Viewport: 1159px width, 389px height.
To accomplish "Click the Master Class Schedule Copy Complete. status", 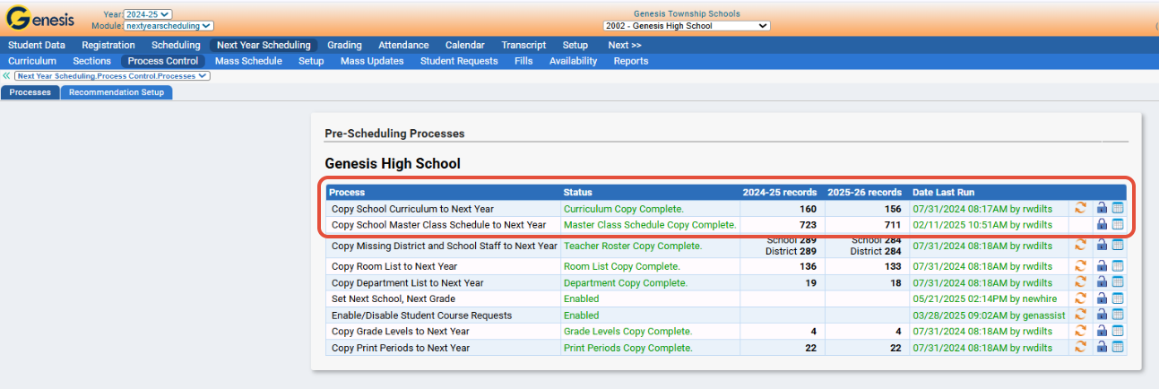I will (650, 225).
